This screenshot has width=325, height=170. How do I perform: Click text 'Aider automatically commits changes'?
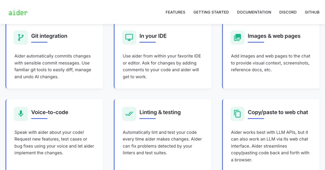pos(52,56)
